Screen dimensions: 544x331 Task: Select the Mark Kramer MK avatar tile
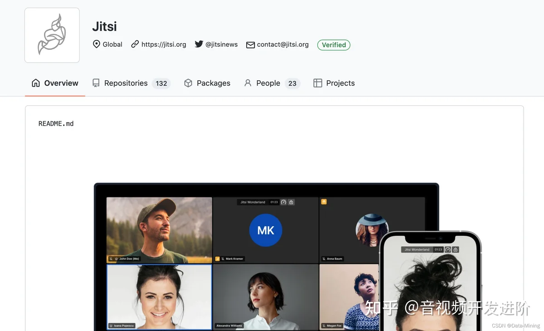click(x=266, y=230)
